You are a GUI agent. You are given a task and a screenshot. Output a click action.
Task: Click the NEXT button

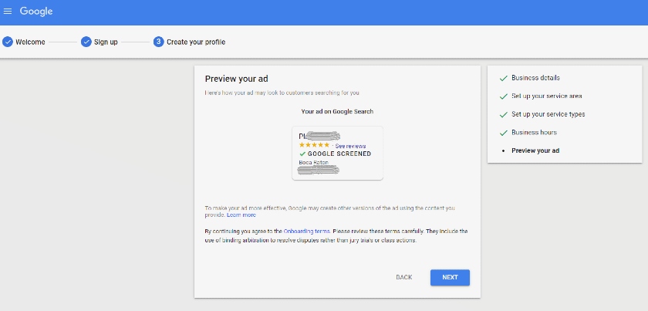[450, 278]
